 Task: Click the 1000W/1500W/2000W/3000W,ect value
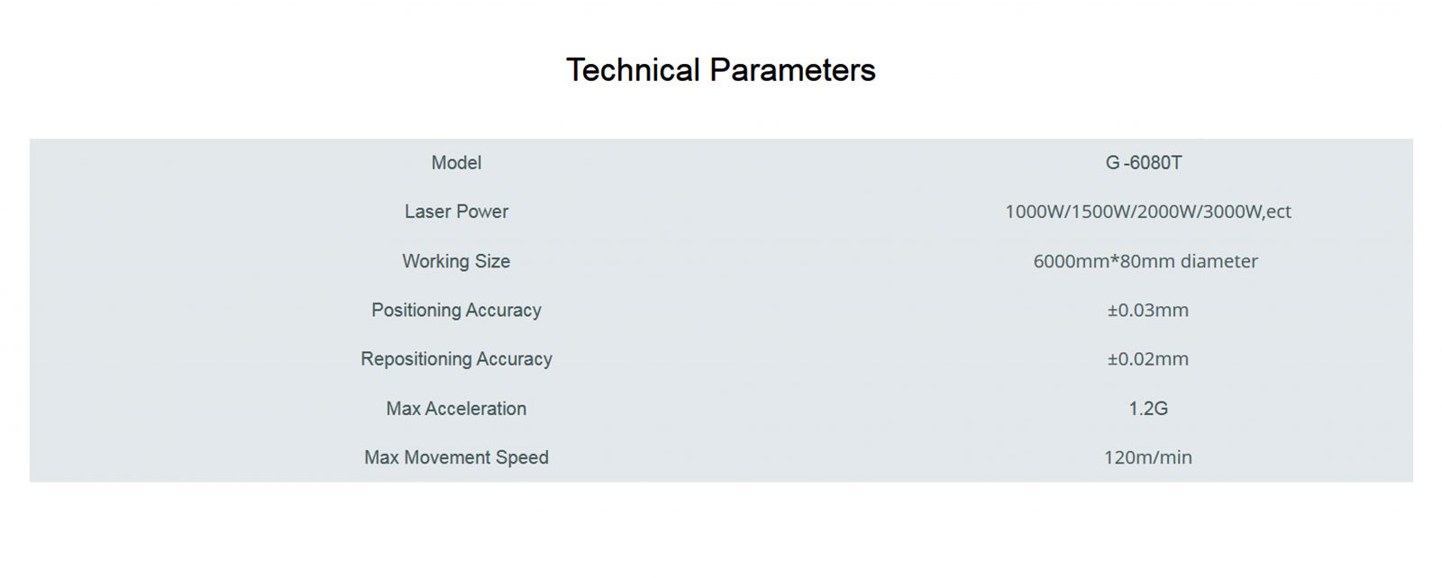[1148, 212]
